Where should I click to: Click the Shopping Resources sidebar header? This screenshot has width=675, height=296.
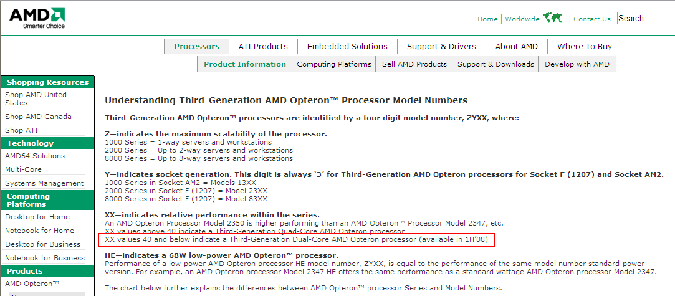[47, 82]
